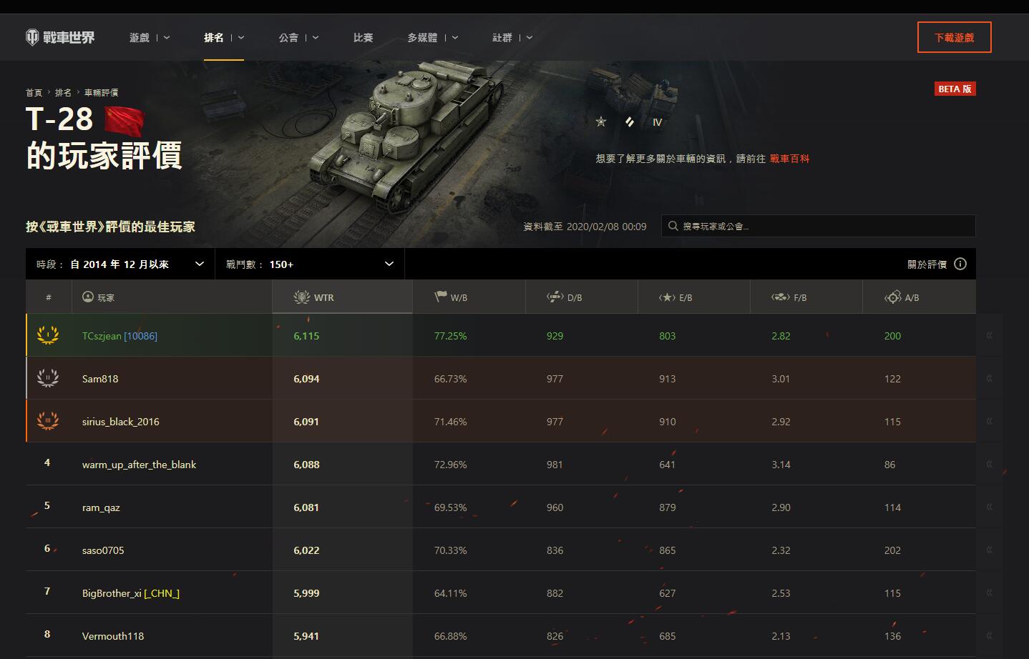Expand row arrow for sirius_black_2016
The image size is (1029, 659).
989,421
